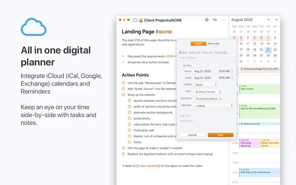
Task: Click the Pickup package from the office reminder
Action: point(260,69)
